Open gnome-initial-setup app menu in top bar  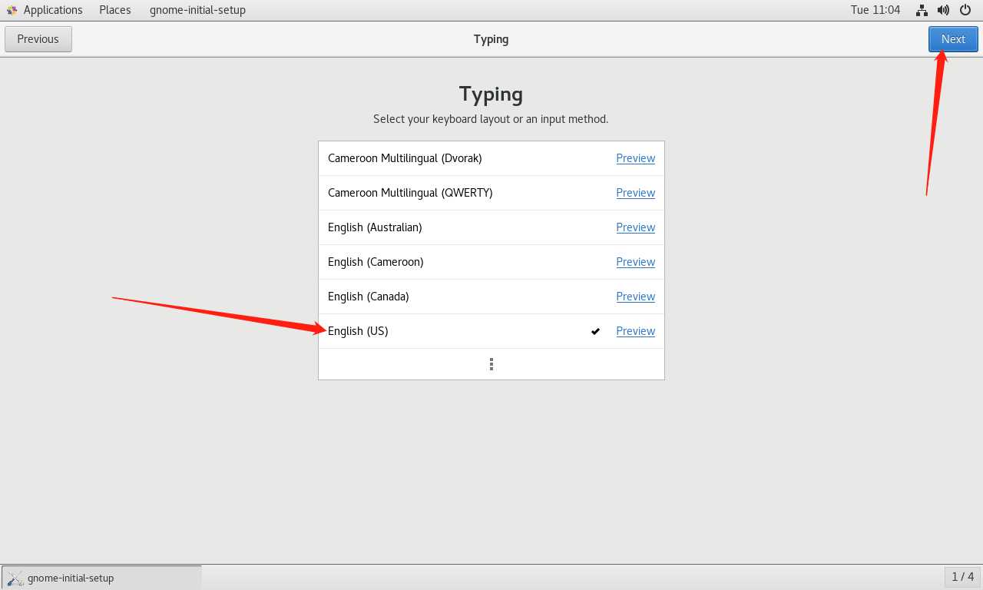[197, 10]
